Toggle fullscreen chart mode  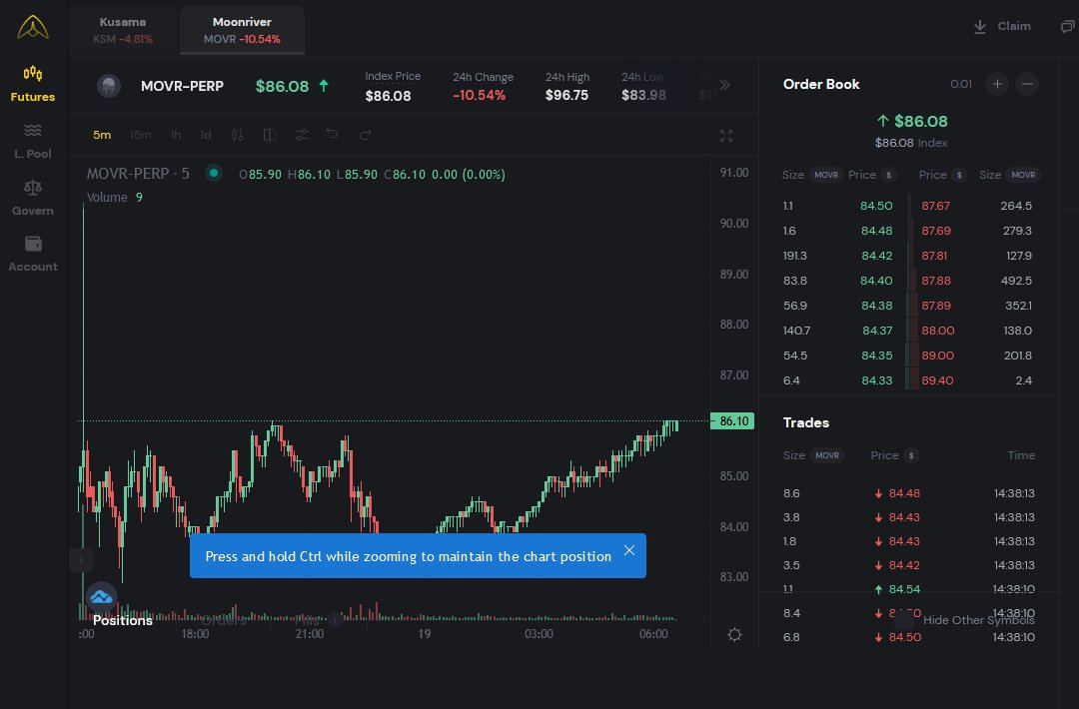coord(726,136)
